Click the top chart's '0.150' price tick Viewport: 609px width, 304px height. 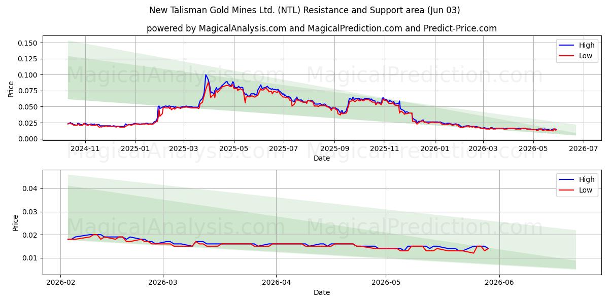[x=28, y=43]
